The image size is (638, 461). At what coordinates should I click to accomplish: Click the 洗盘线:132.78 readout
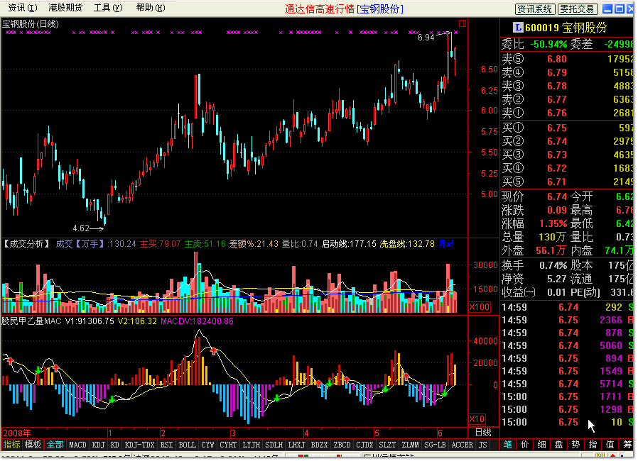407,244
